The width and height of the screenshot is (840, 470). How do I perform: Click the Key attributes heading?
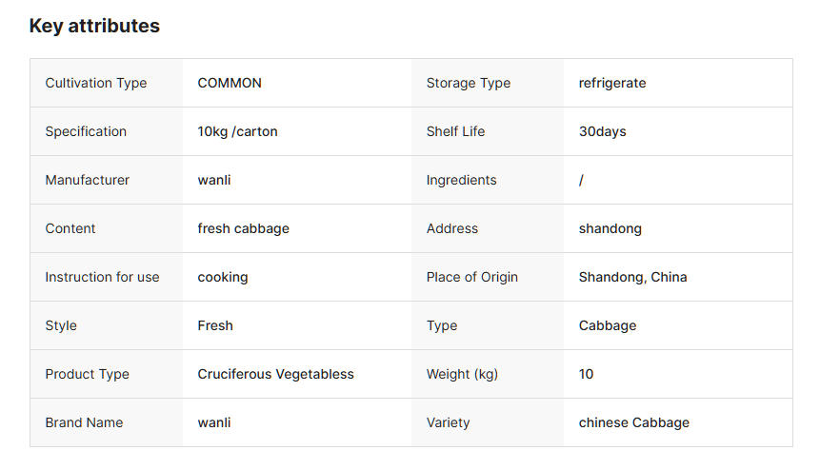[94, 26]
